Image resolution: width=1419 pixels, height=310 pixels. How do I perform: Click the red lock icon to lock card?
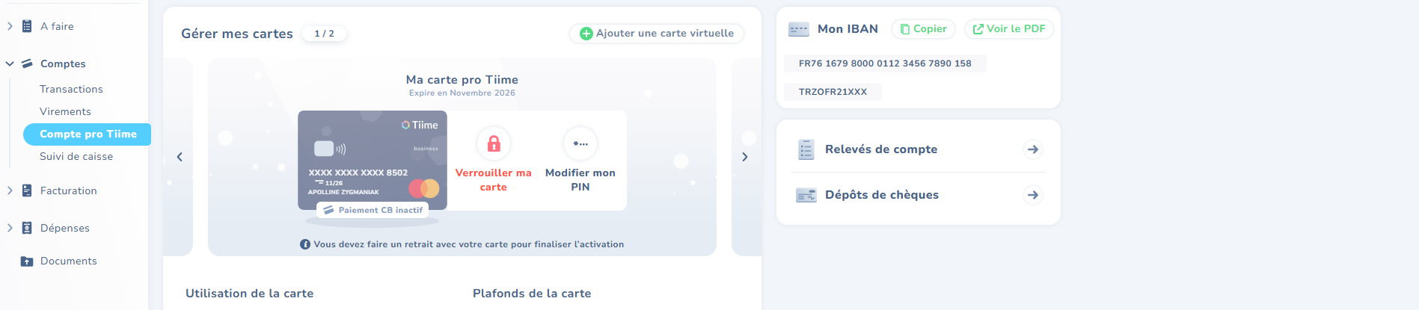(x=494, y=143)
